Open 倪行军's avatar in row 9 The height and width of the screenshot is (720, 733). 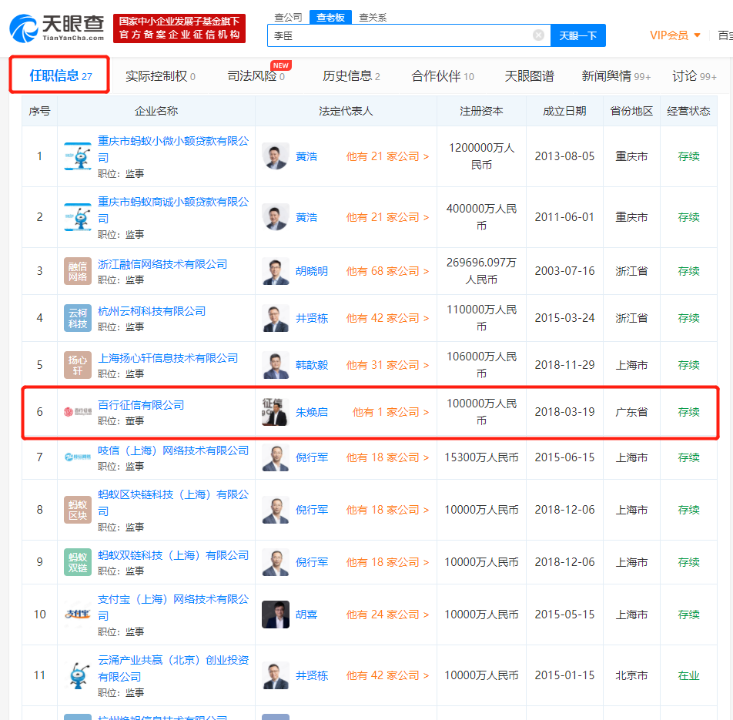[x=276, y=562]
